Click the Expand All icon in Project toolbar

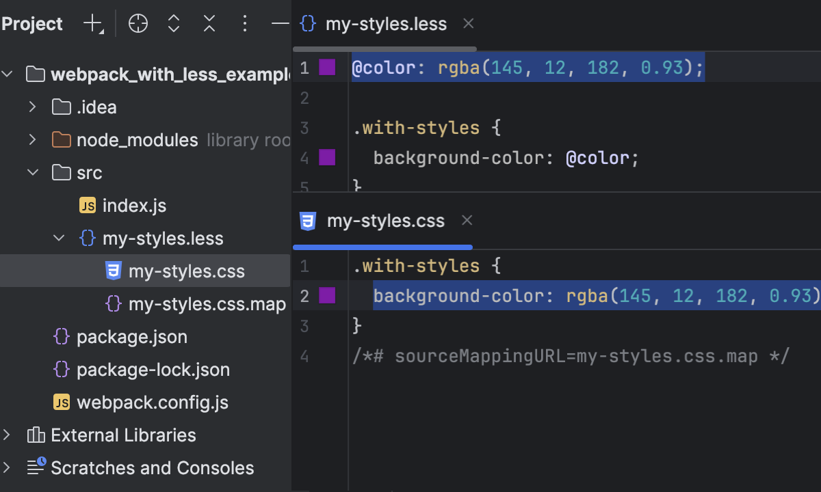173,23
